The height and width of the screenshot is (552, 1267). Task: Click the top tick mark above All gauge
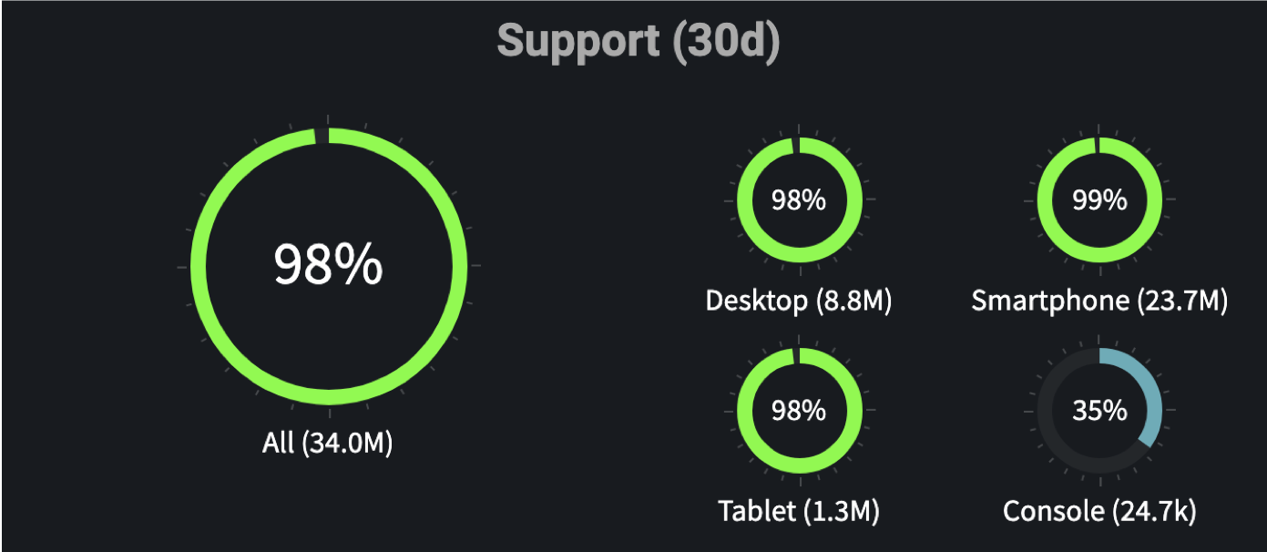pos(328,120)
